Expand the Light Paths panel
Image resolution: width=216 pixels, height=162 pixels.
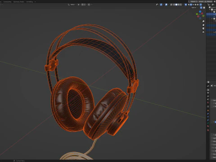point(214,138)
